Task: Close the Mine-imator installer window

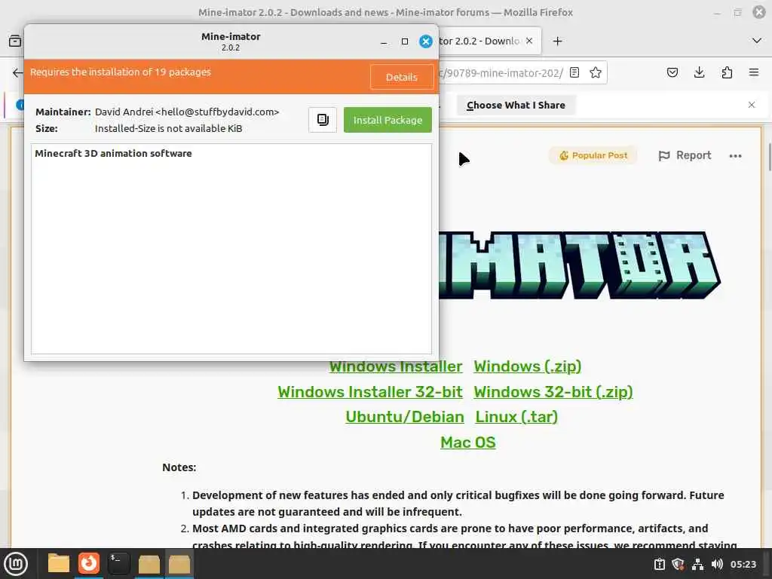Action: pyautogui.click(x=426, y=42)
